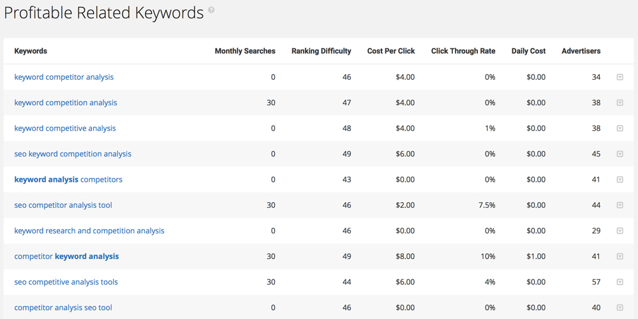
Task: Follow the competitor keyword analysis link
Action: coord(66,256)
